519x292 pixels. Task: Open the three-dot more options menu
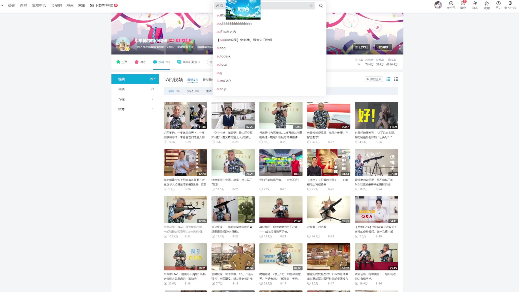[400, 47]
